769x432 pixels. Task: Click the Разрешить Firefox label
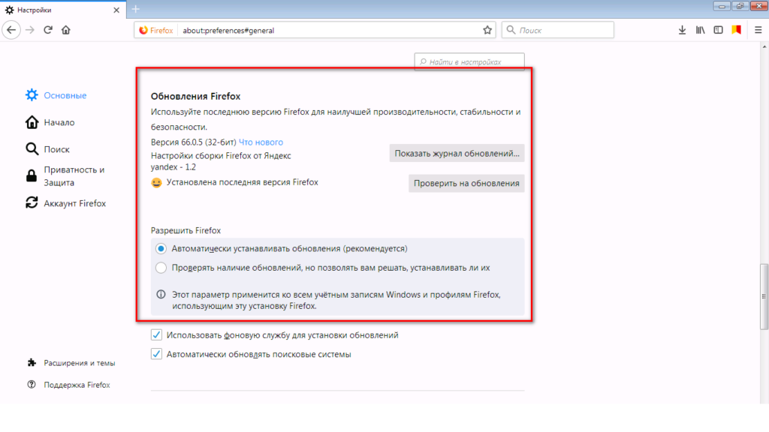(x=186, y=230)
